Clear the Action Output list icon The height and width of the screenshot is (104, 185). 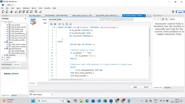(x=31, y=94)
